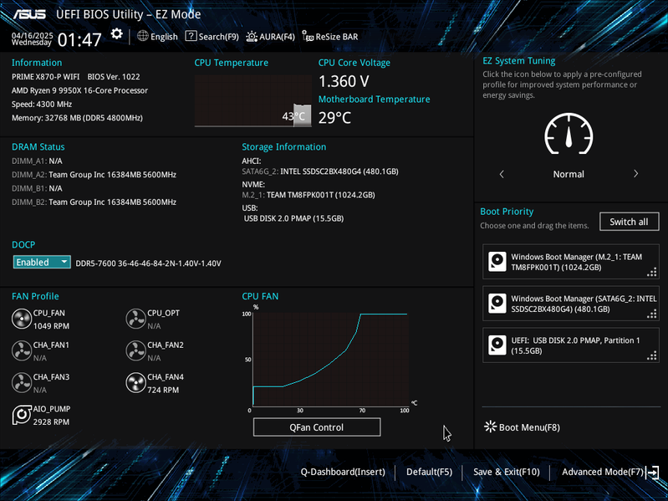This screenshot has height=501, width=668.
Task: Click disk icon of SATA6G_2 boot entry
Action: 497,304
